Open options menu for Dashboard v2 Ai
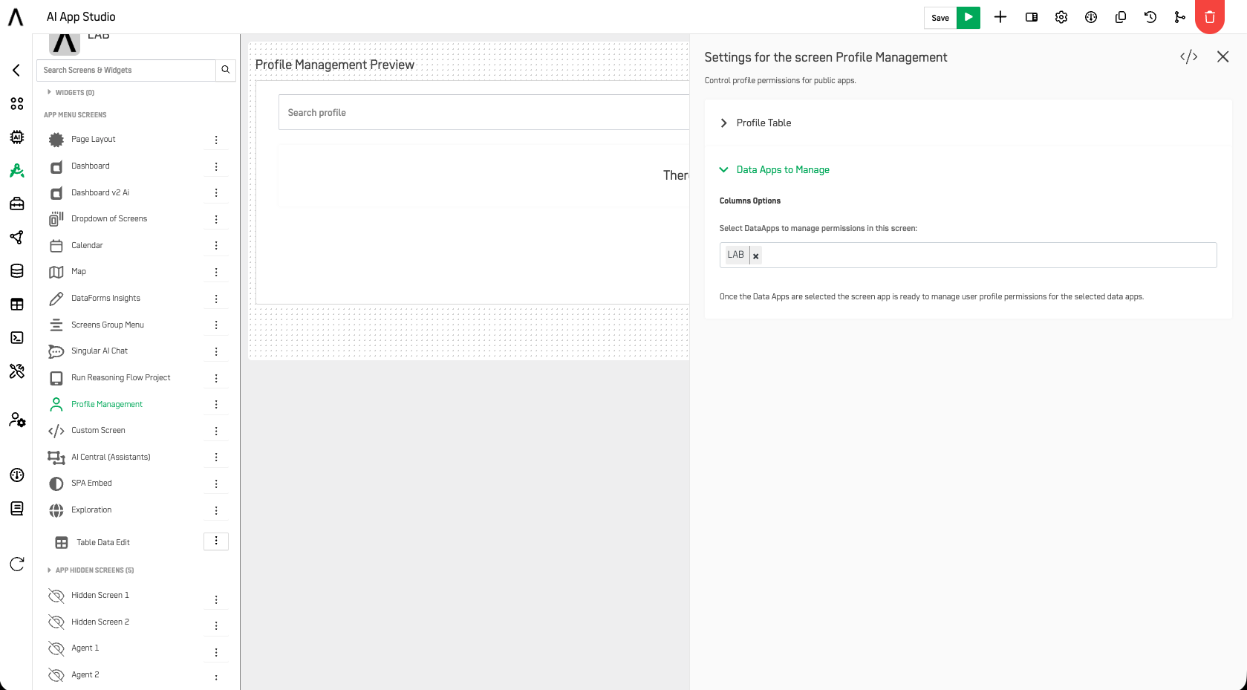 pos(216,192)
